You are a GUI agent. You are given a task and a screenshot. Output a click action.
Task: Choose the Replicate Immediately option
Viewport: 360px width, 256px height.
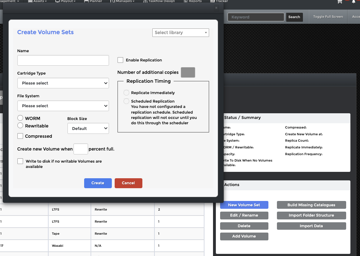tap(126, 93)
